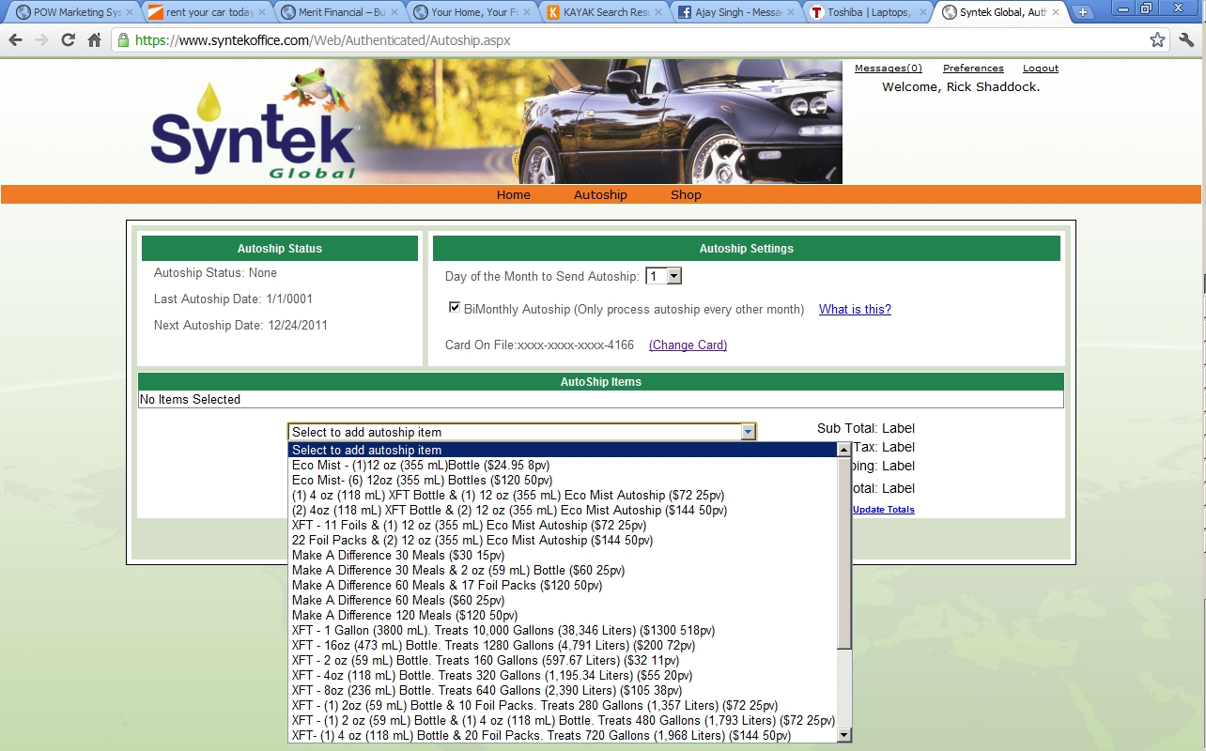Select Eco Mist (1)12 oz Bottle $24.95
The height and width of the screenshot is (751, 1206).
coord(562,465)
